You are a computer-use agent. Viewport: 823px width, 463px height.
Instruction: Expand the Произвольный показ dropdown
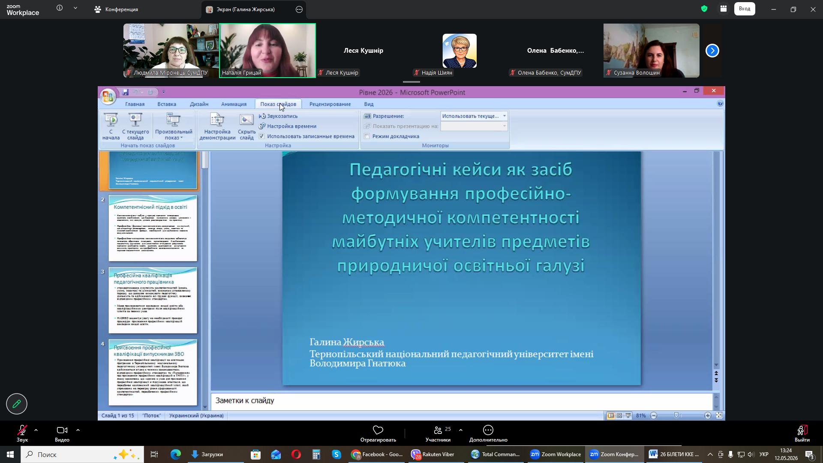pyautogui.click(x=174, y=126)
